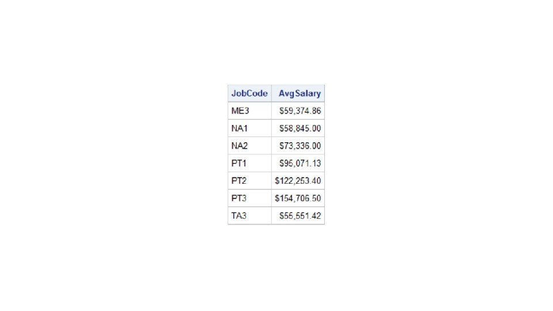Click the $73,336.00 salary value
This screenshot has height=311, width=553.
pos(300,146)
